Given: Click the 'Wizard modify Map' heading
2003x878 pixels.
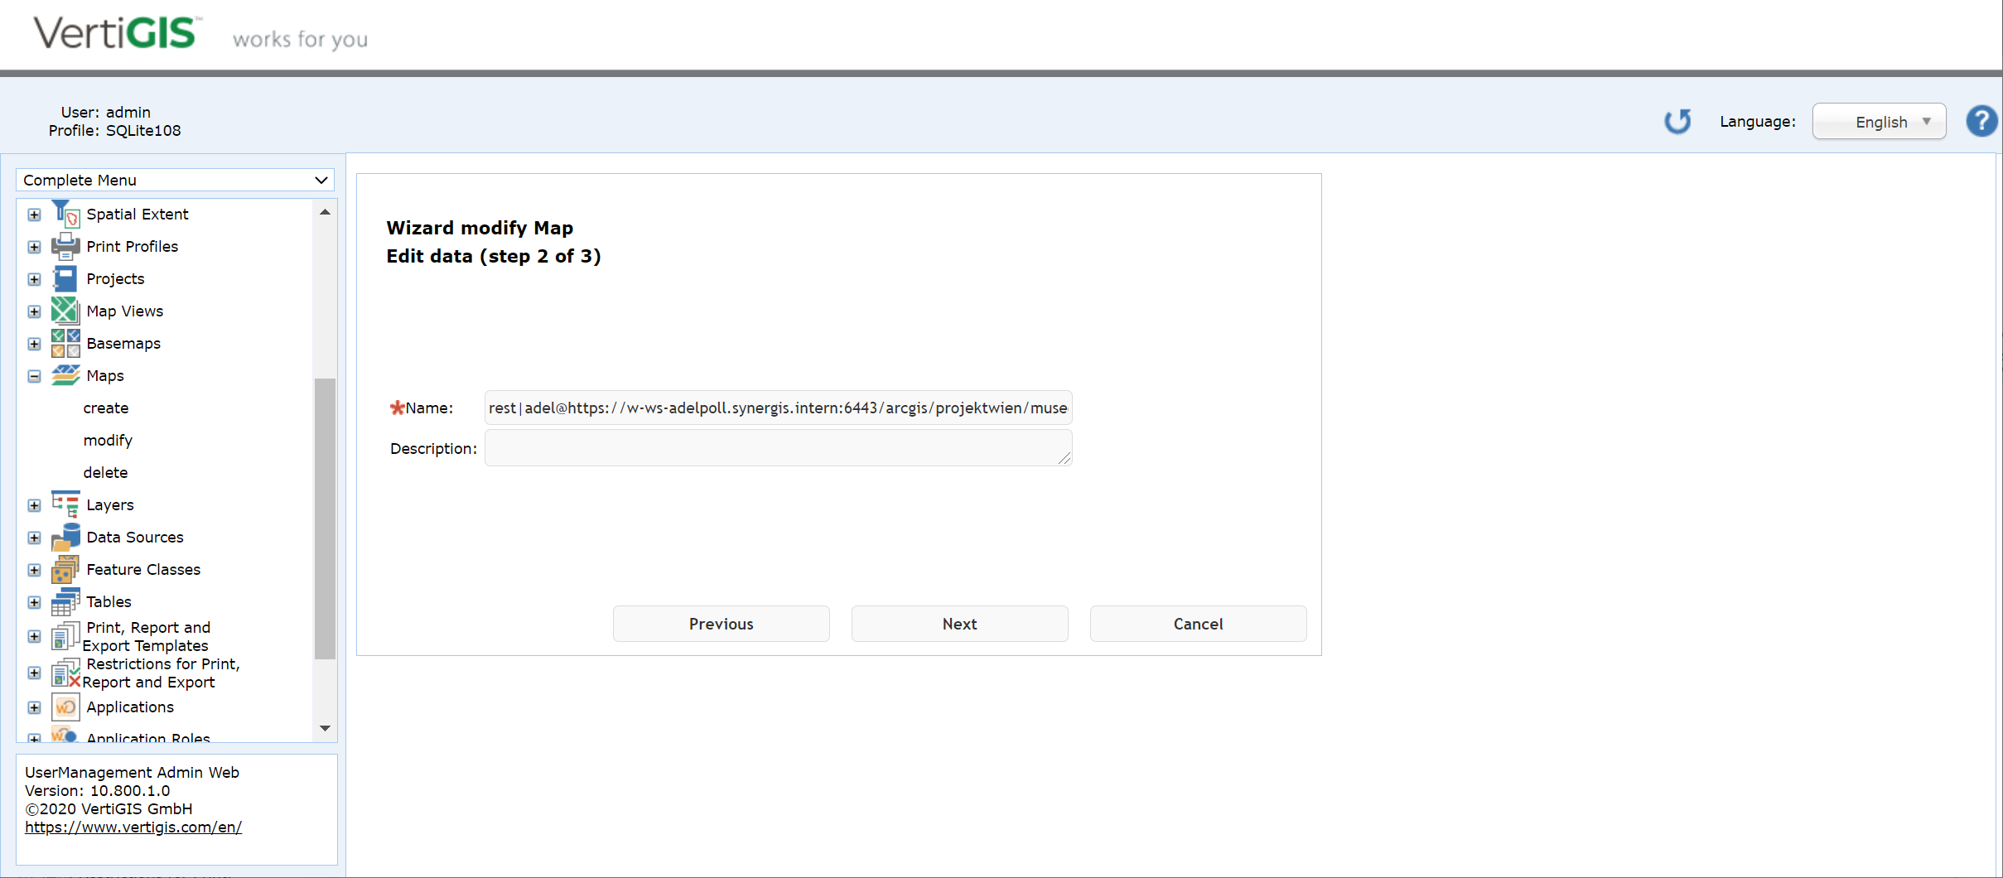Looking at the screenshot, I should (480, 228).
